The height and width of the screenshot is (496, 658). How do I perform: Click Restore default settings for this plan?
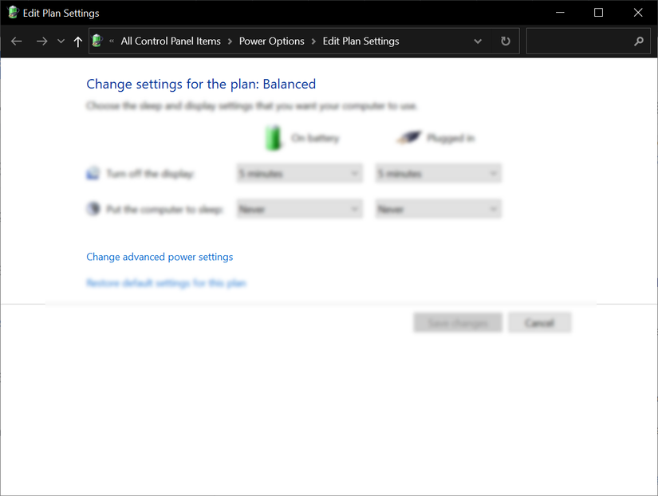point(166,283)
